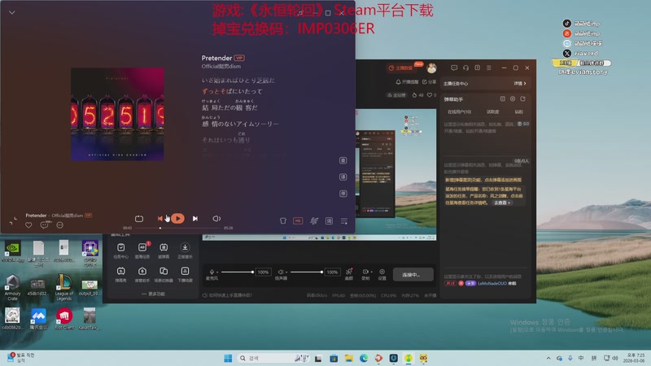Open song comments icon in music player
This screenshot has width=651, height=366.
point(44,225)
